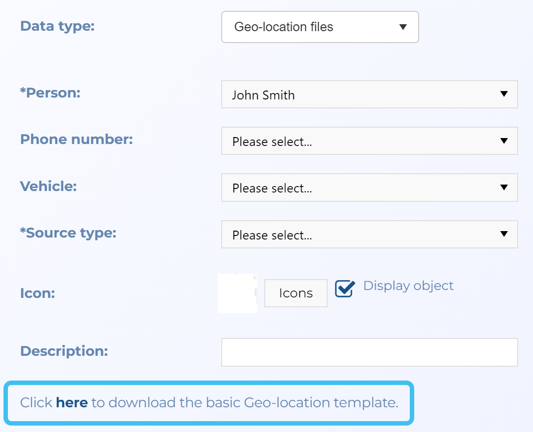The image size is (533, 432).
Task: Click the bold "here" download link
Action: pyautogui.click(x=72, y=403)
